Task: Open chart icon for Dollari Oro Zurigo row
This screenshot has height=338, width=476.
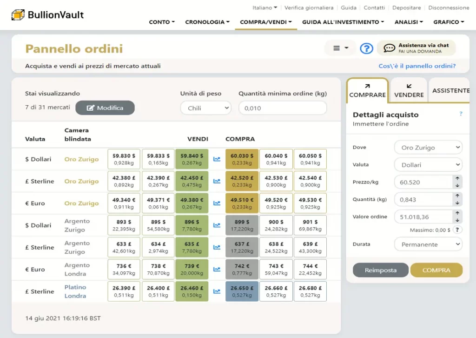Action: pyautogui.click(x=217, y=159)
